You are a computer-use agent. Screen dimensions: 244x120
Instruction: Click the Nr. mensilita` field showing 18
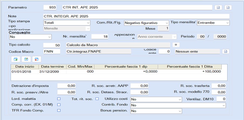[100, 37]
